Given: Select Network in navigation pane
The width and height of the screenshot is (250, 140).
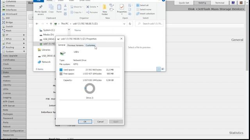Looking at the screenshot, I should [44, 62].
